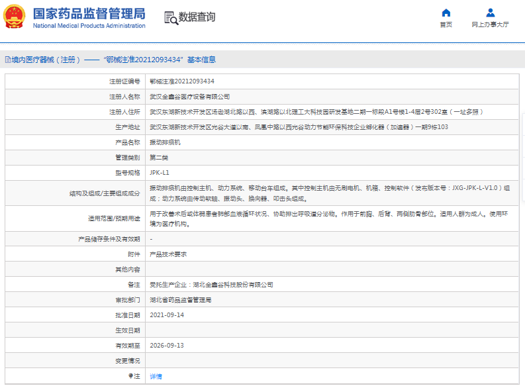The width and height of the screenshot is (525, 390).
Task: Click the 产品储存条件及有效期 label
Action: coord(109,239)
